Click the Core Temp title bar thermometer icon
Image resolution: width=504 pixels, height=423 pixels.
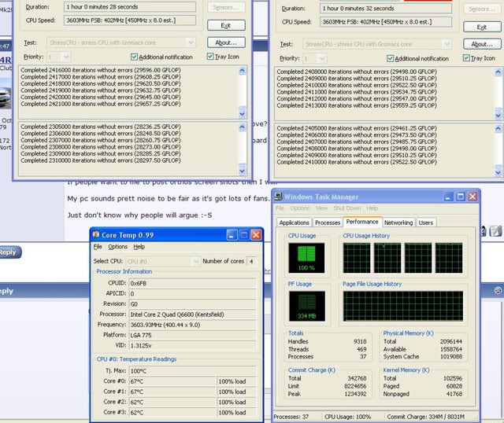tap(96, 235)
